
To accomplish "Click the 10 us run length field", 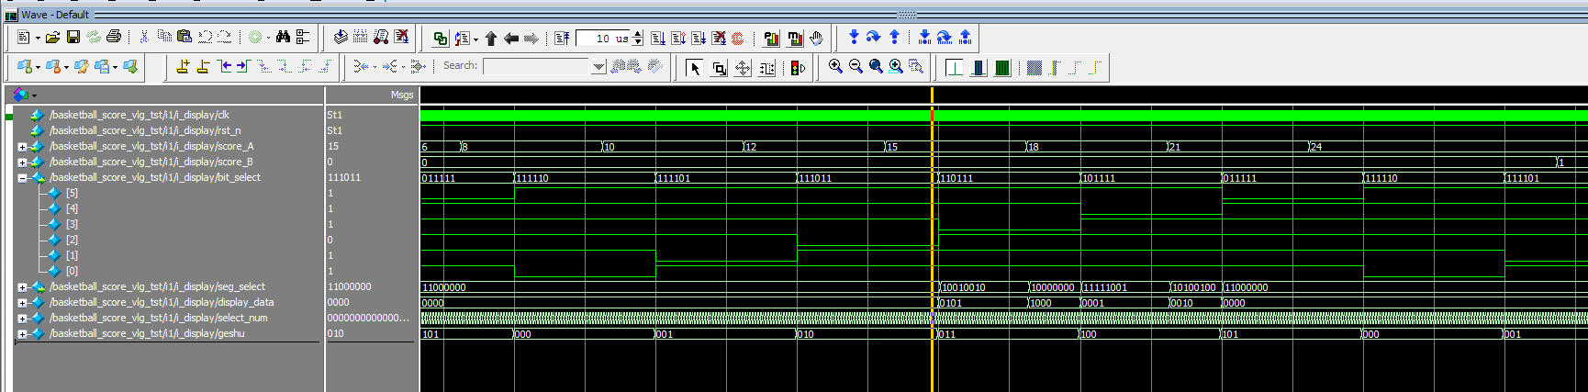I will pos(603,39).
